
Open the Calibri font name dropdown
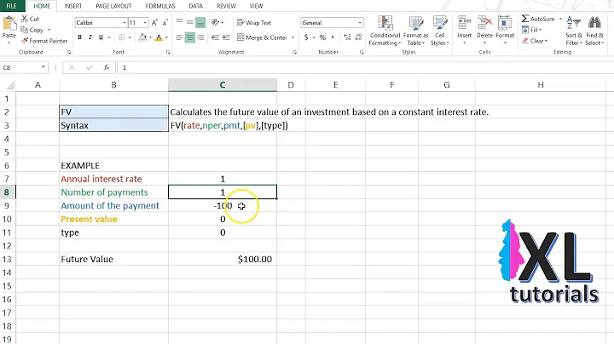pos(125,23)
